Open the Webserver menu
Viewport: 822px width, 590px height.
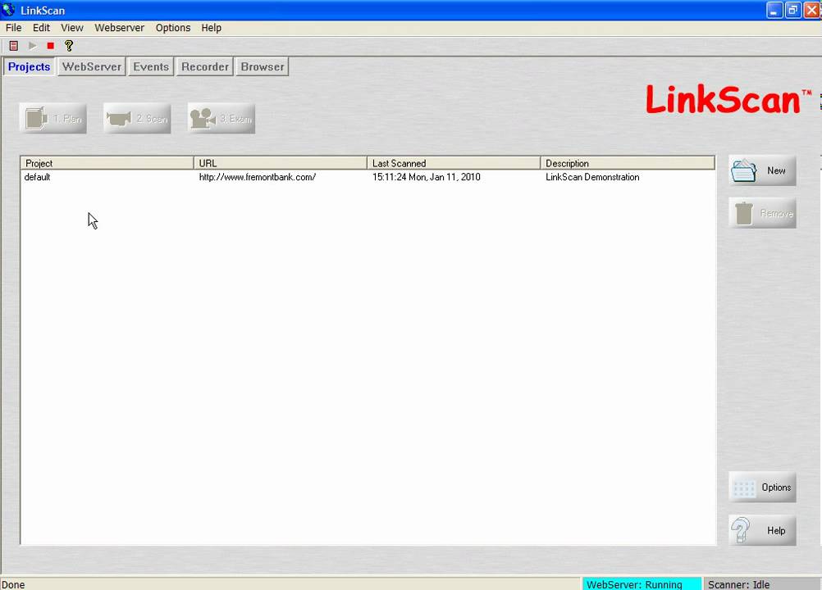coord(119,28)
